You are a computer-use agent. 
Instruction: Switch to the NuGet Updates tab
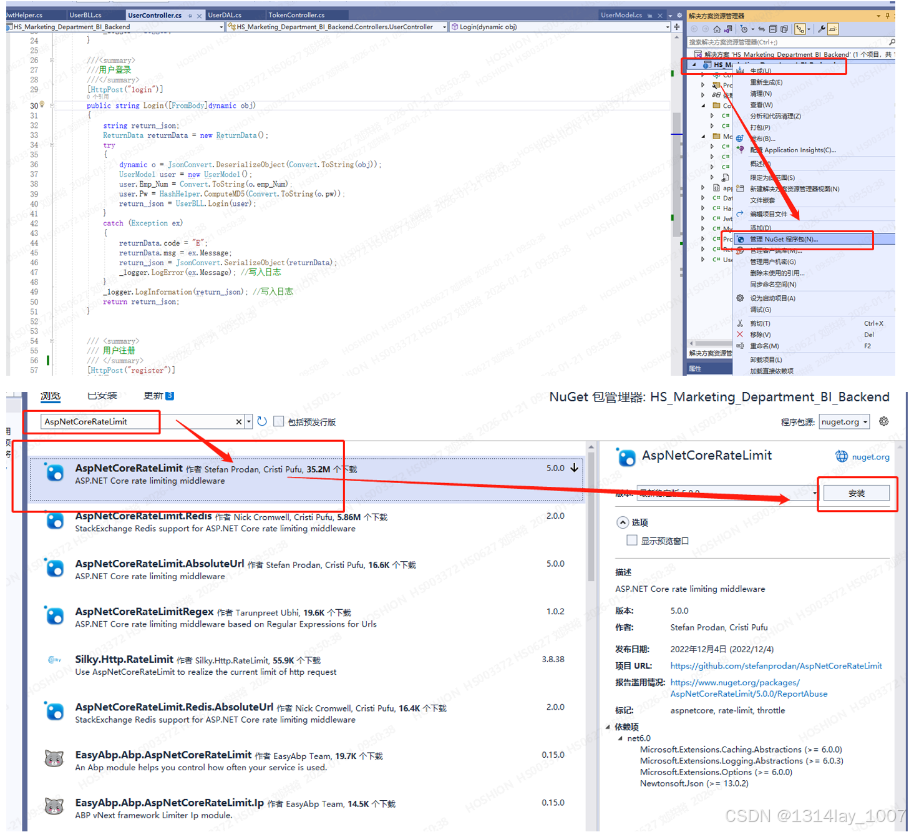click(158, 396)
